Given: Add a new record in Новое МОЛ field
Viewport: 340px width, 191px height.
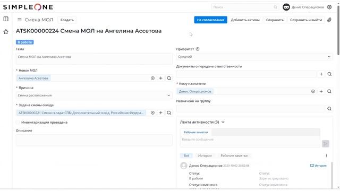Looking at the screenshot, I should (x=160, y=78).
